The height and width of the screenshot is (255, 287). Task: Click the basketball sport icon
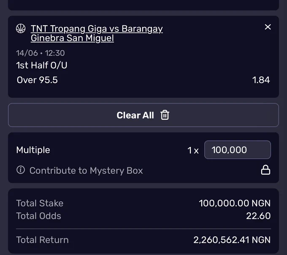21,29
